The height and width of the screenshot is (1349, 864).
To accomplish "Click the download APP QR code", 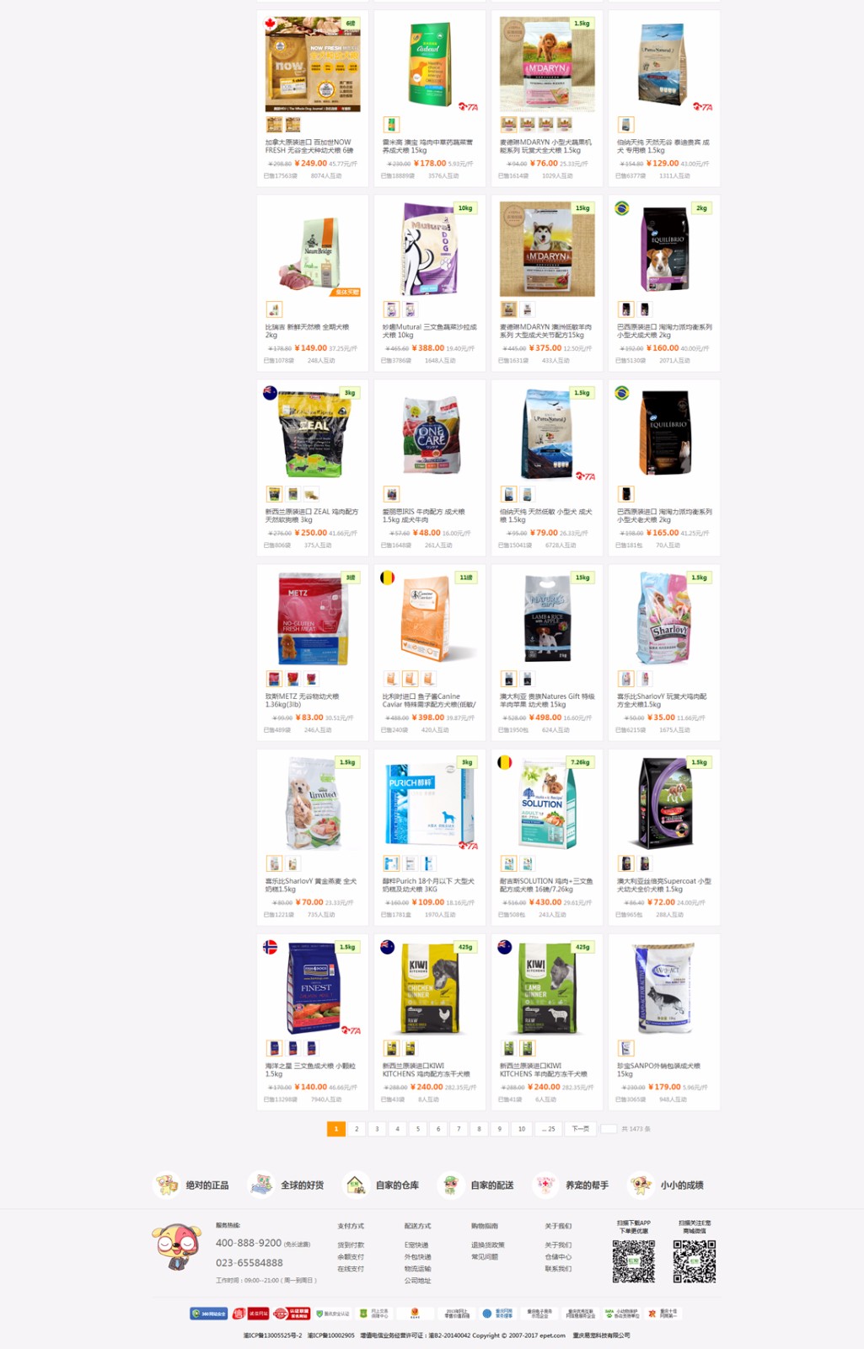I will tap(633, 1261).
